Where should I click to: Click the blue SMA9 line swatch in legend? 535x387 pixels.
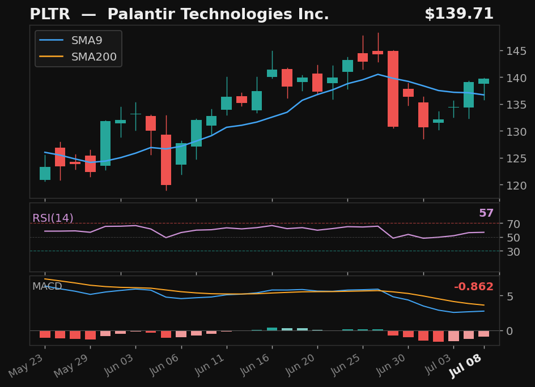pyautogui.click(x=51, y=41)
